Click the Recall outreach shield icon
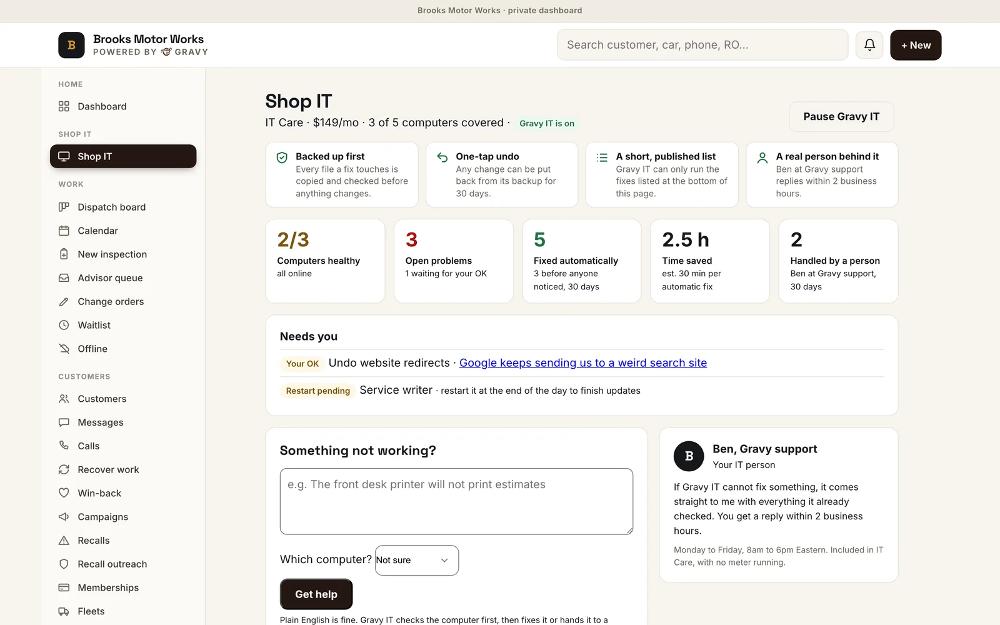 64,564
